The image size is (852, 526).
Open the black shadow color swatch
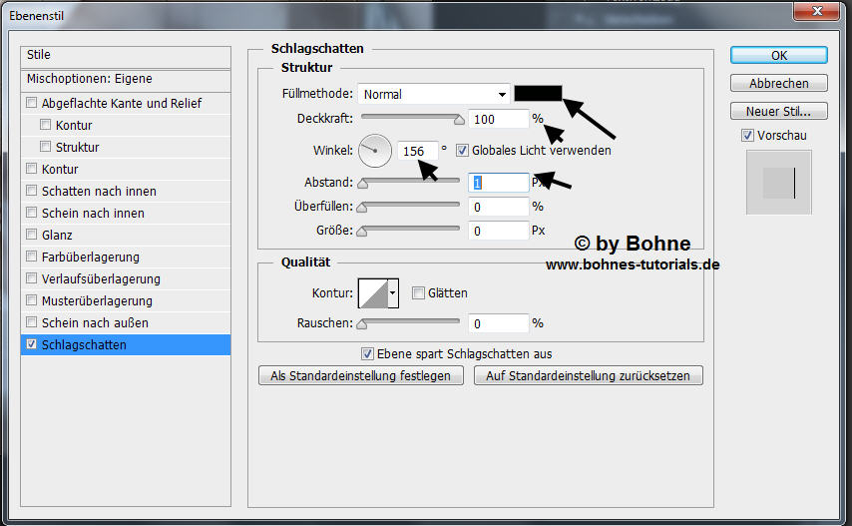click(x=539, y=94)
